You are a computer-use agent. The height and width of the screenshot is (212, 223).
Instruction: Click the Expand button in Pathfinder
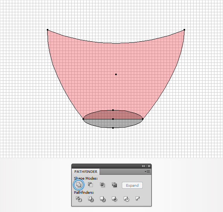tap(132, 185)
